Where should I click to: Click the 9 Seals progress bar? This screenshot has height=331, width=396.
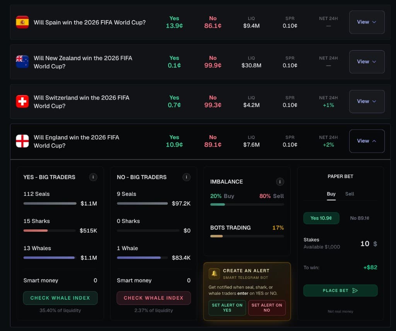142,203
